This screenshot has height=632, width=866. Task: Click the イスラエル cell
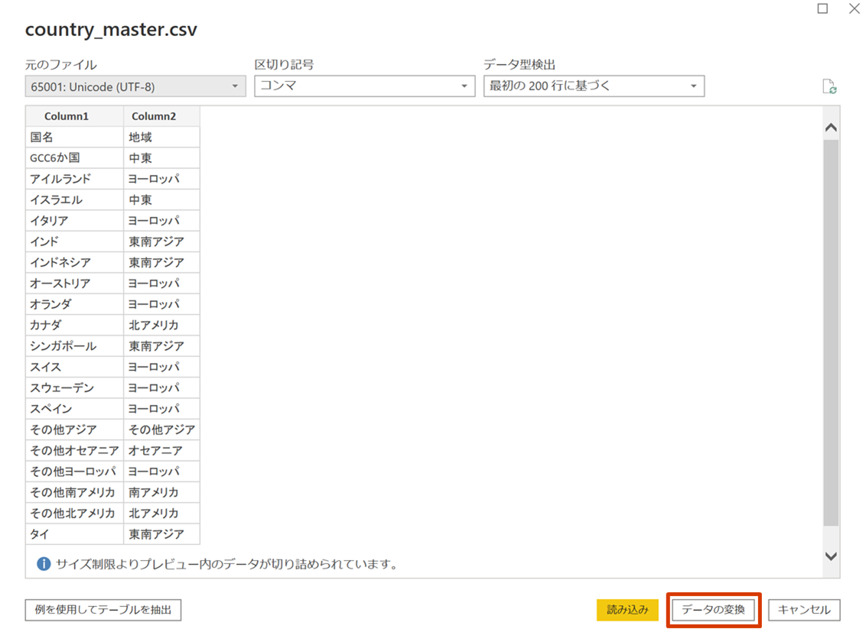click(74, 200)
